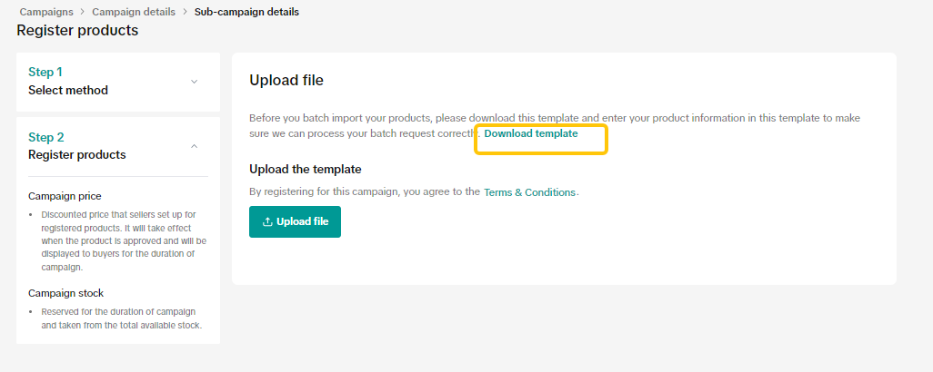Click the Step 1 label

click(45, 72)
